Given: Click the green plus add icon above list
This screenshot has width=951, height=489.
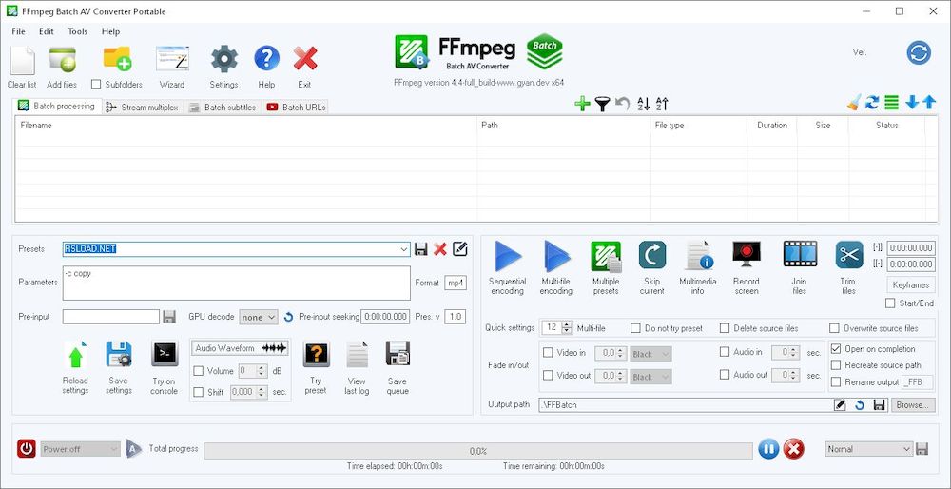Looking at the screenshot, I should (x=582, y=104).
